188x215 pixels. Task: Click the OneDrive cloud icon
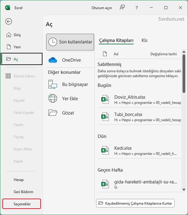pyautogui.click(x=53, y=60)
